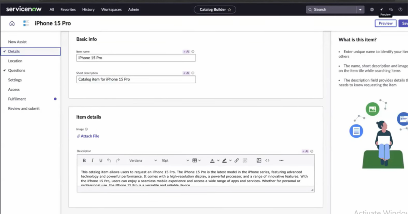Click the Preview button
The width and height of the screenshot is (408, 214).
385,23
